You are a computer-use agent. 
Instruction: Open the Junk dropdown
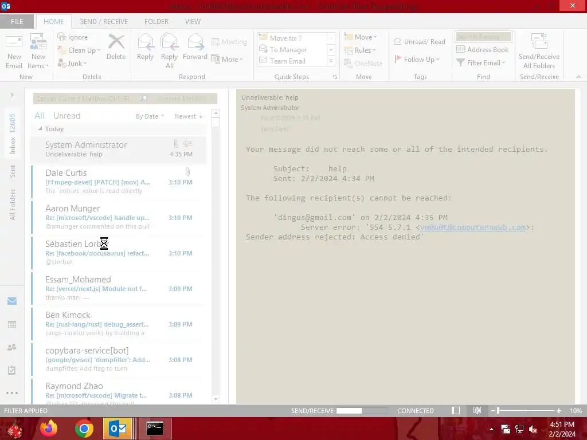pos(72,63)
